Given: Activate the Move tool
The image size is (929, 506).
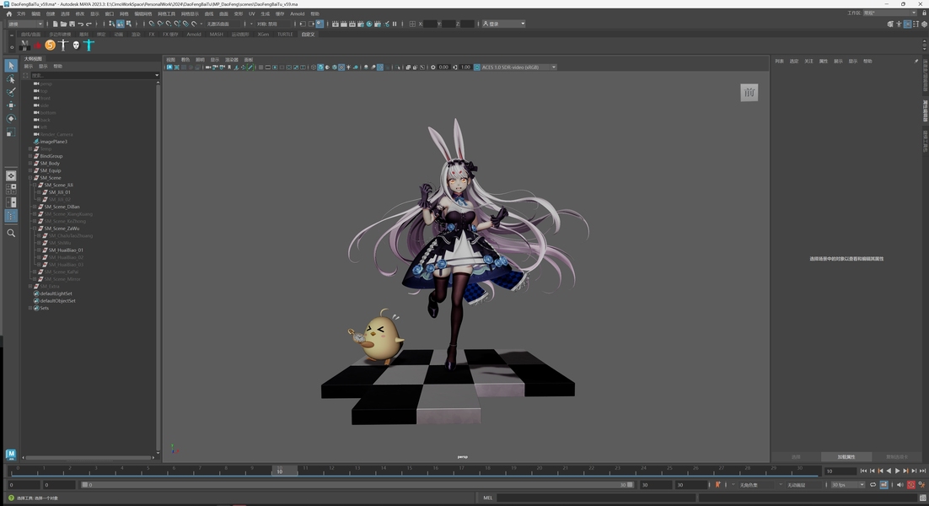Looking at the screenshot, I should [x=11, y=105].
